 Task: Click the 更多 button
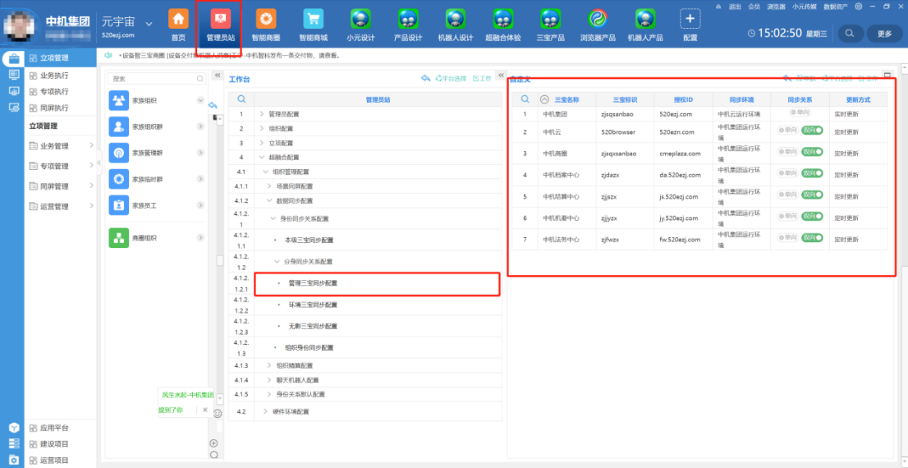(x=884, y=34)
